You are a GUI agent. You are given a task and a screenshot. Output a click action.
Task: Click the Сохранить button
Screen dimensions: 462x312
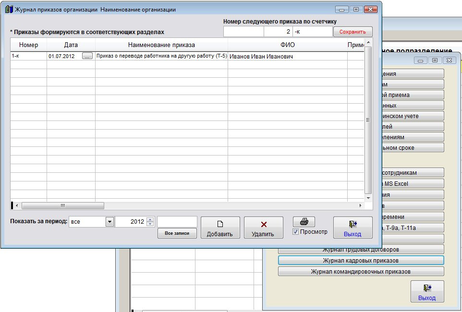tap(353, 32)
